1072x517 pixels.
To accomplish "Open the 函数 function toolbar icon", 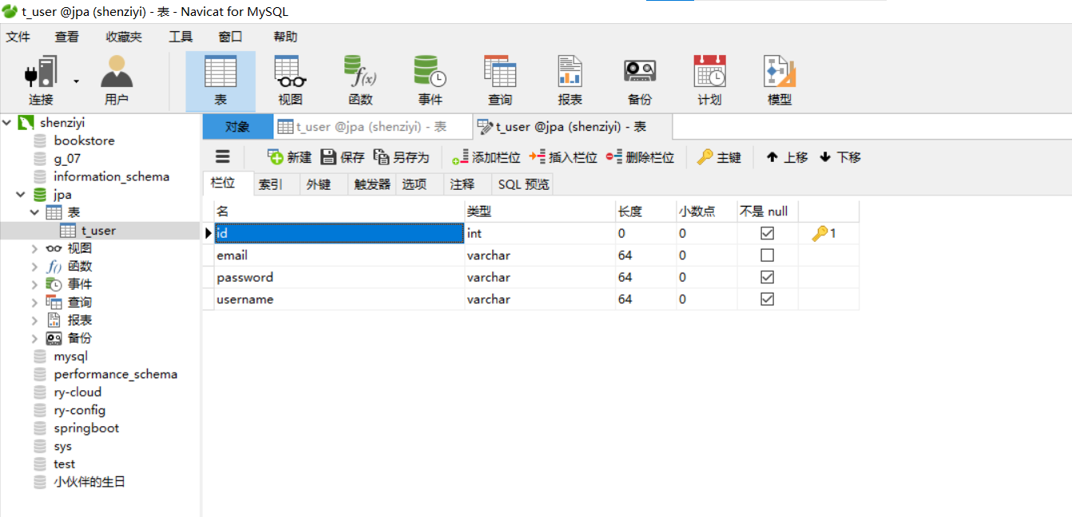I will 360,81.
